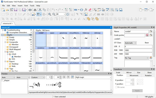The height and width of the screenshot is (98, 156).
Task: Toggle strikethrough button in Preview panel
Action: point(68,77)
